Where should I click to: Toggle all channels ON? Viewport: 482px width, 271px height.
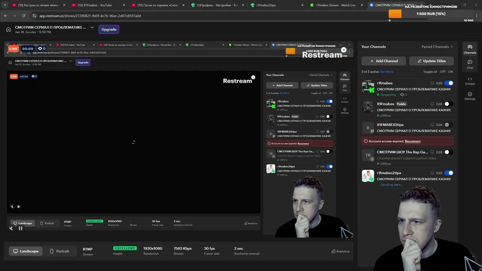(450, 72)
